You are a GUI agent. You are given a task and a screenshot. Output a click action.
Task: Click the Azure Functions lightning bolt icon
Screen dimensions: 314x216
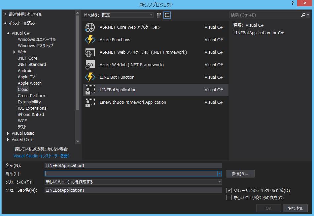(90, 40)
